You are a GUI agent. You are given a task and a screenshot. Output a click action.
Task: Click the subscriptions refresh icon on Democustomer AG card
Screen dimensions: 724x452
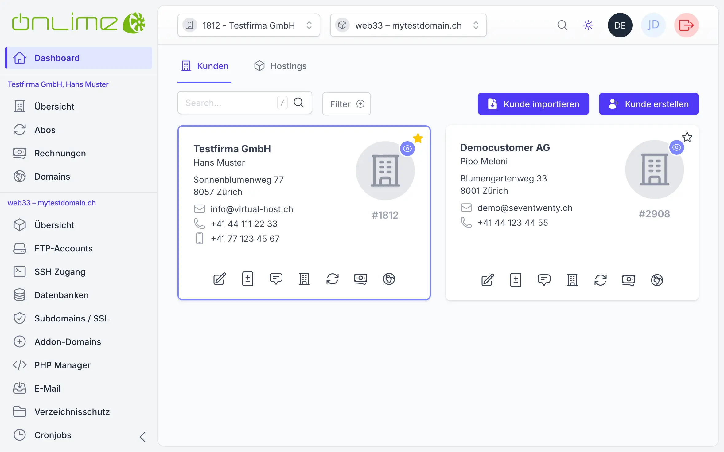click(x=600, y=280)
